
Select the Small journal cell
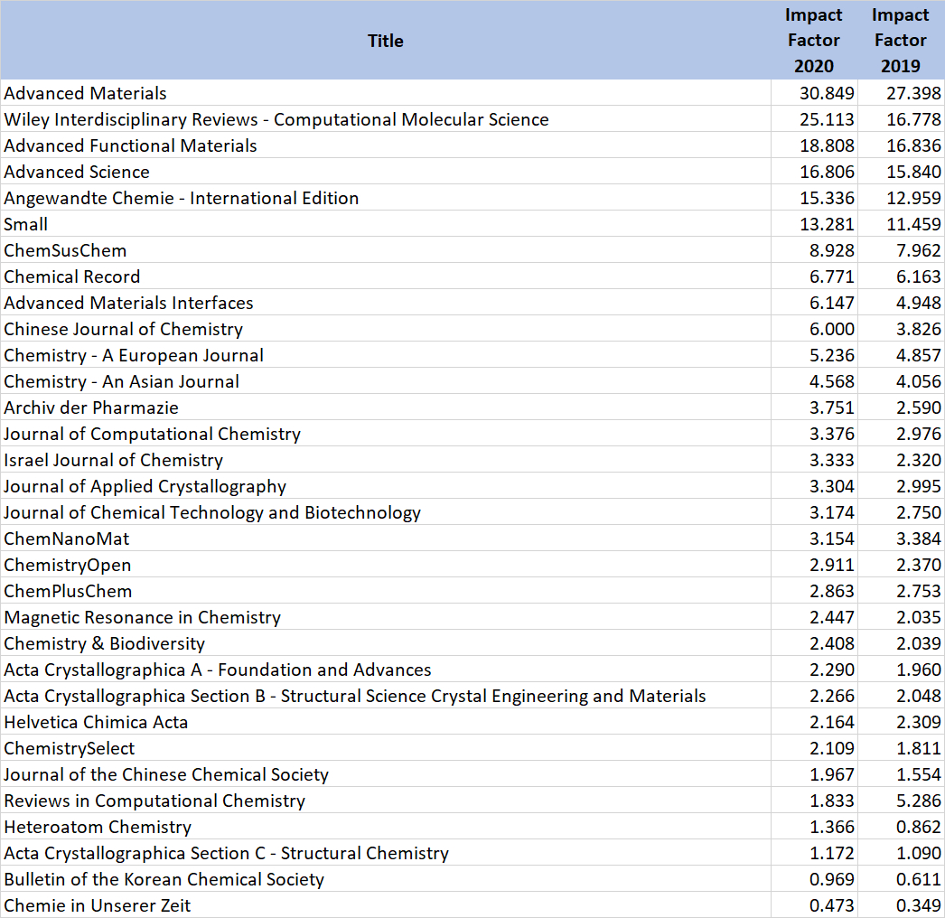(26, 224)
